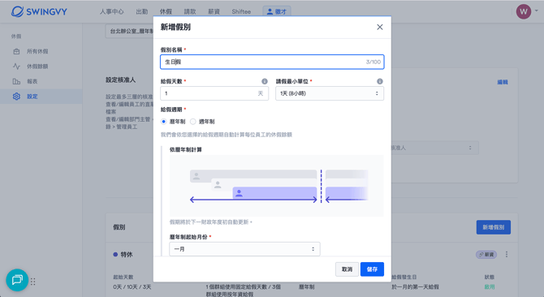Open the more options menu for 特休
This screenshot has width=544, height=297.
[507, 254]
